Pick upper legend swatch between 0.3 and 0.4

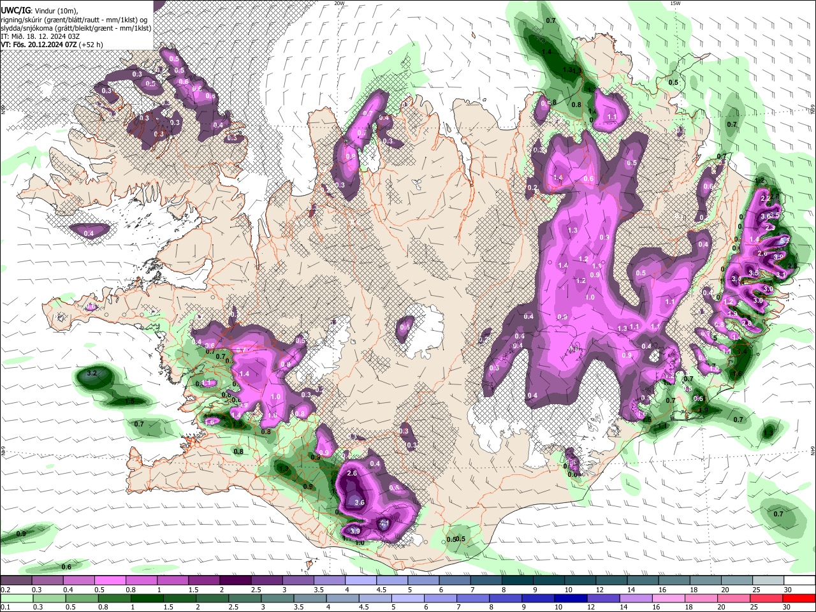[x=47, y=581]
